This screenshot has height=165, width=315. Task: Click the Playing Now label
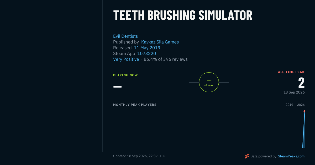pos(125,75)
